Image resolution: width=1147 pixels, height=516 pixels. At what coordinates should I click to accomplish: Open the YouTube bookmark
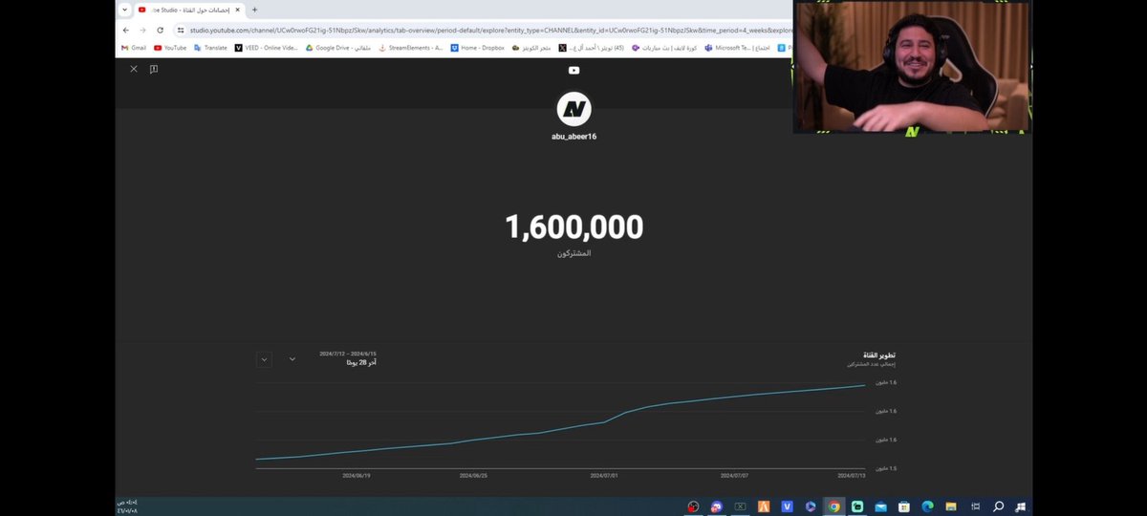click(x=170, y=48)
